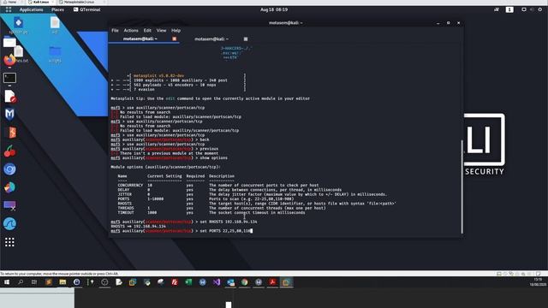Click the network status icon in top panel
The width and height of the screenshot is (548, 308).
(497, 9)
